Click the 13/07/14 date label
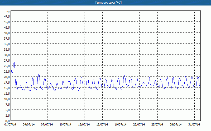Screen dimensions: 211x131 tap(84, 125)
